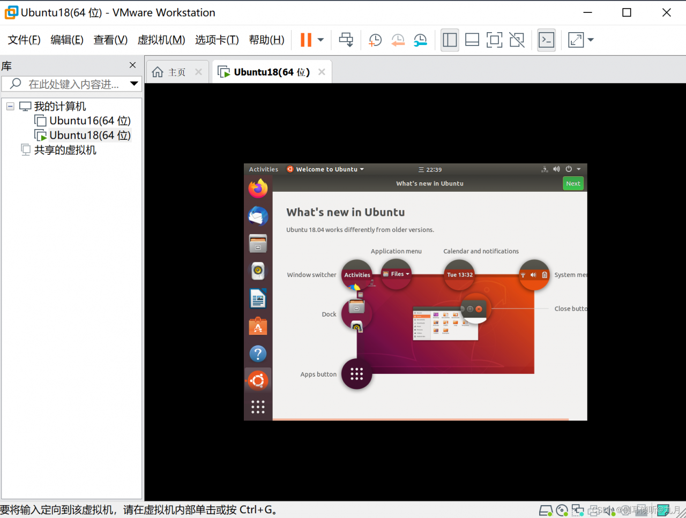Screen dimensions: 686x518
Task: Open the 帮助(H) menu
Action: point(267,40)
